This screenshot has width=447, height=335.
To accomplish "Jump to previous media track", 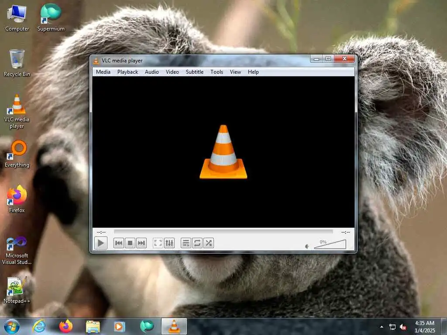I will (119, 243).
